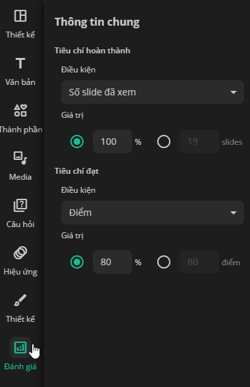The width and height of the screenshot is (250, 387).
Task: Open the Media panel icon
Action: coord(20,158)
